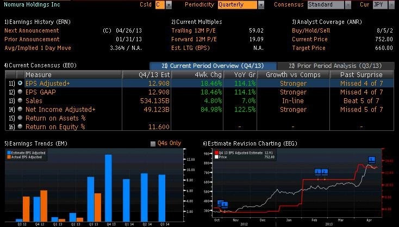Open Current Multiples section heading
Viewport: 399px width, 227px height.
click(196, 22)
